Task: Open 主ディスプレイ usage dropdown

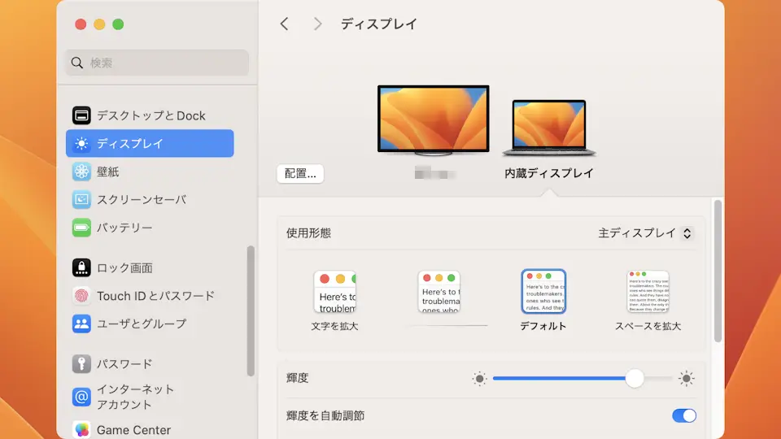Action: point(646,233)
